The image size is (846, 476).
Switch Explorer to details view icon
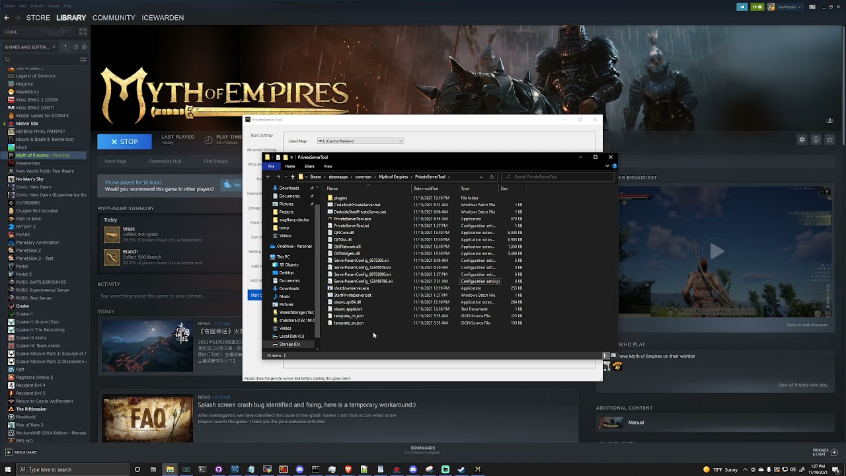(x=605, y=356)
